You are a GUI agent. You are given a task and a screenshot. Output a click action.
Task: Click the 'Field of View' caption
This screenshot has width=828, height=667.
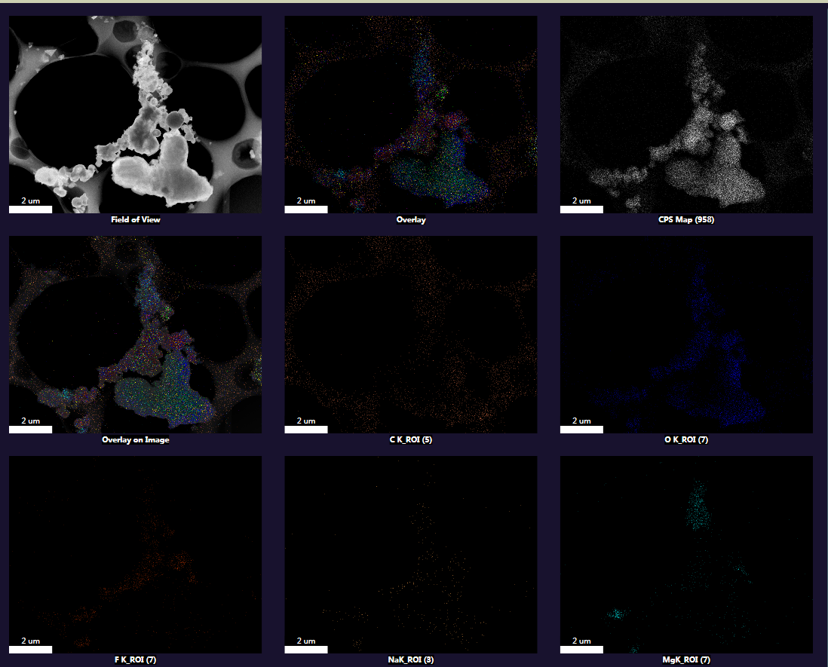click(136, 219)
